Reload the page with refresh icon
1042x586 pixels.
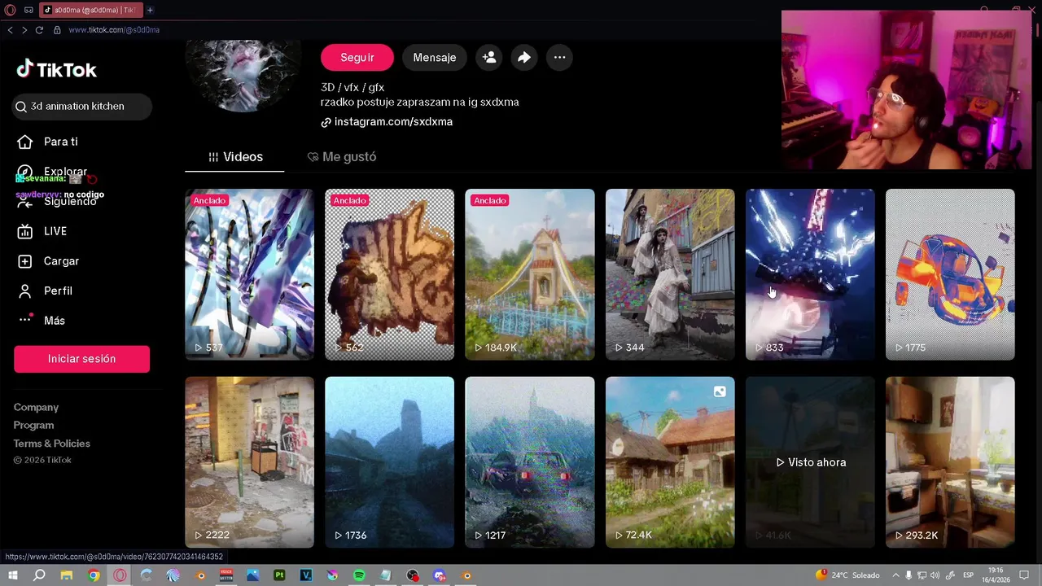[x=39, y=30]
